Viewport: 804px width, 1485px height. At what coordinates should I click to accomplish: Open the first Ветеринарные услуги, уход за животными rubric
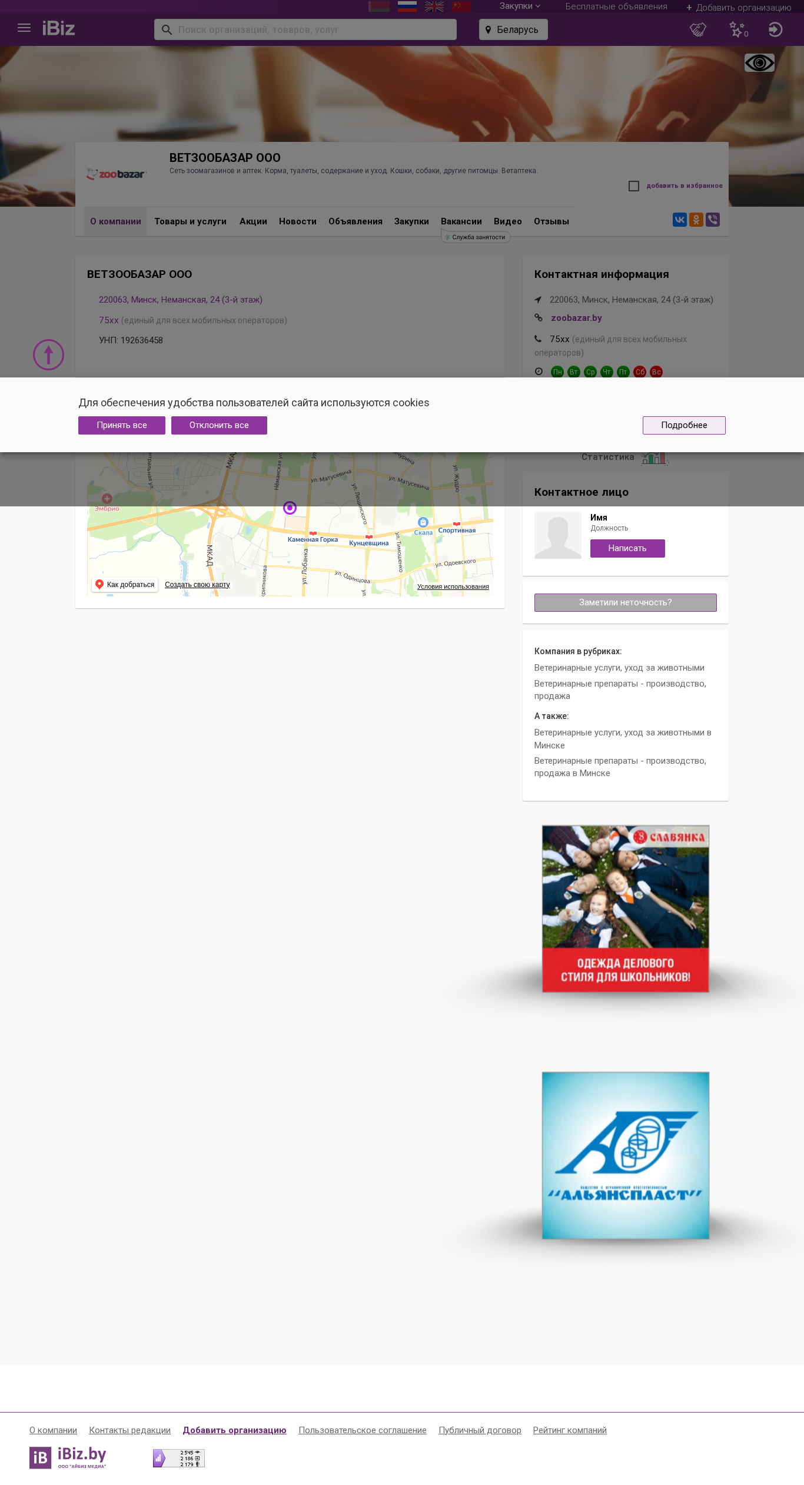coord(619,668)
